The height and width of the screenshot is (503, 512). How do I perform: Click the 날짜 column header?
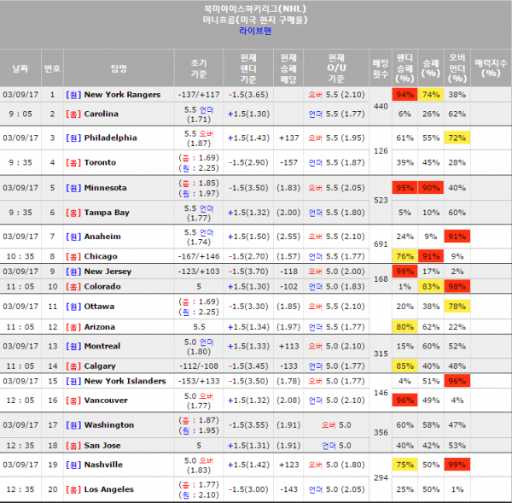pos(20,68)
